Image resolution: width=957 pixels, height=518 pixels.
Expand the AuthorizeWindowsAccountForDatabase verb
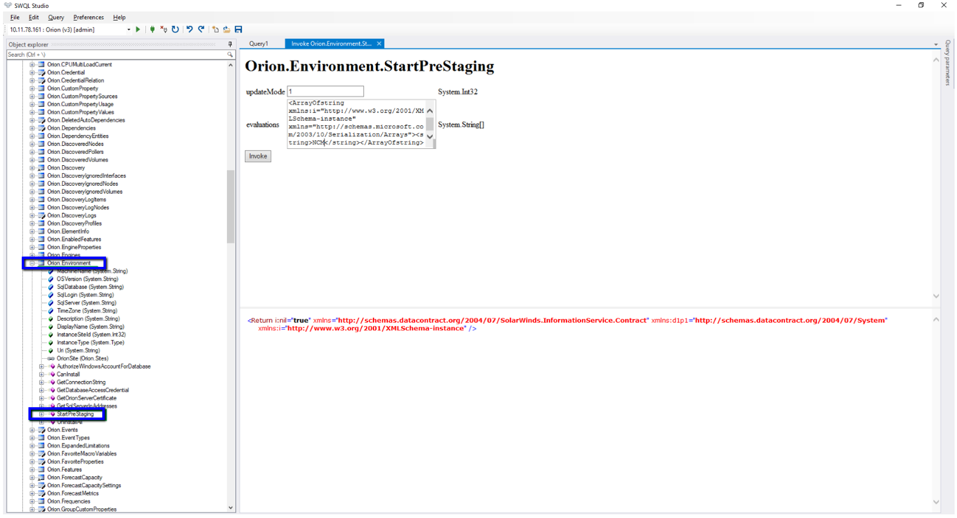(42, 367)
